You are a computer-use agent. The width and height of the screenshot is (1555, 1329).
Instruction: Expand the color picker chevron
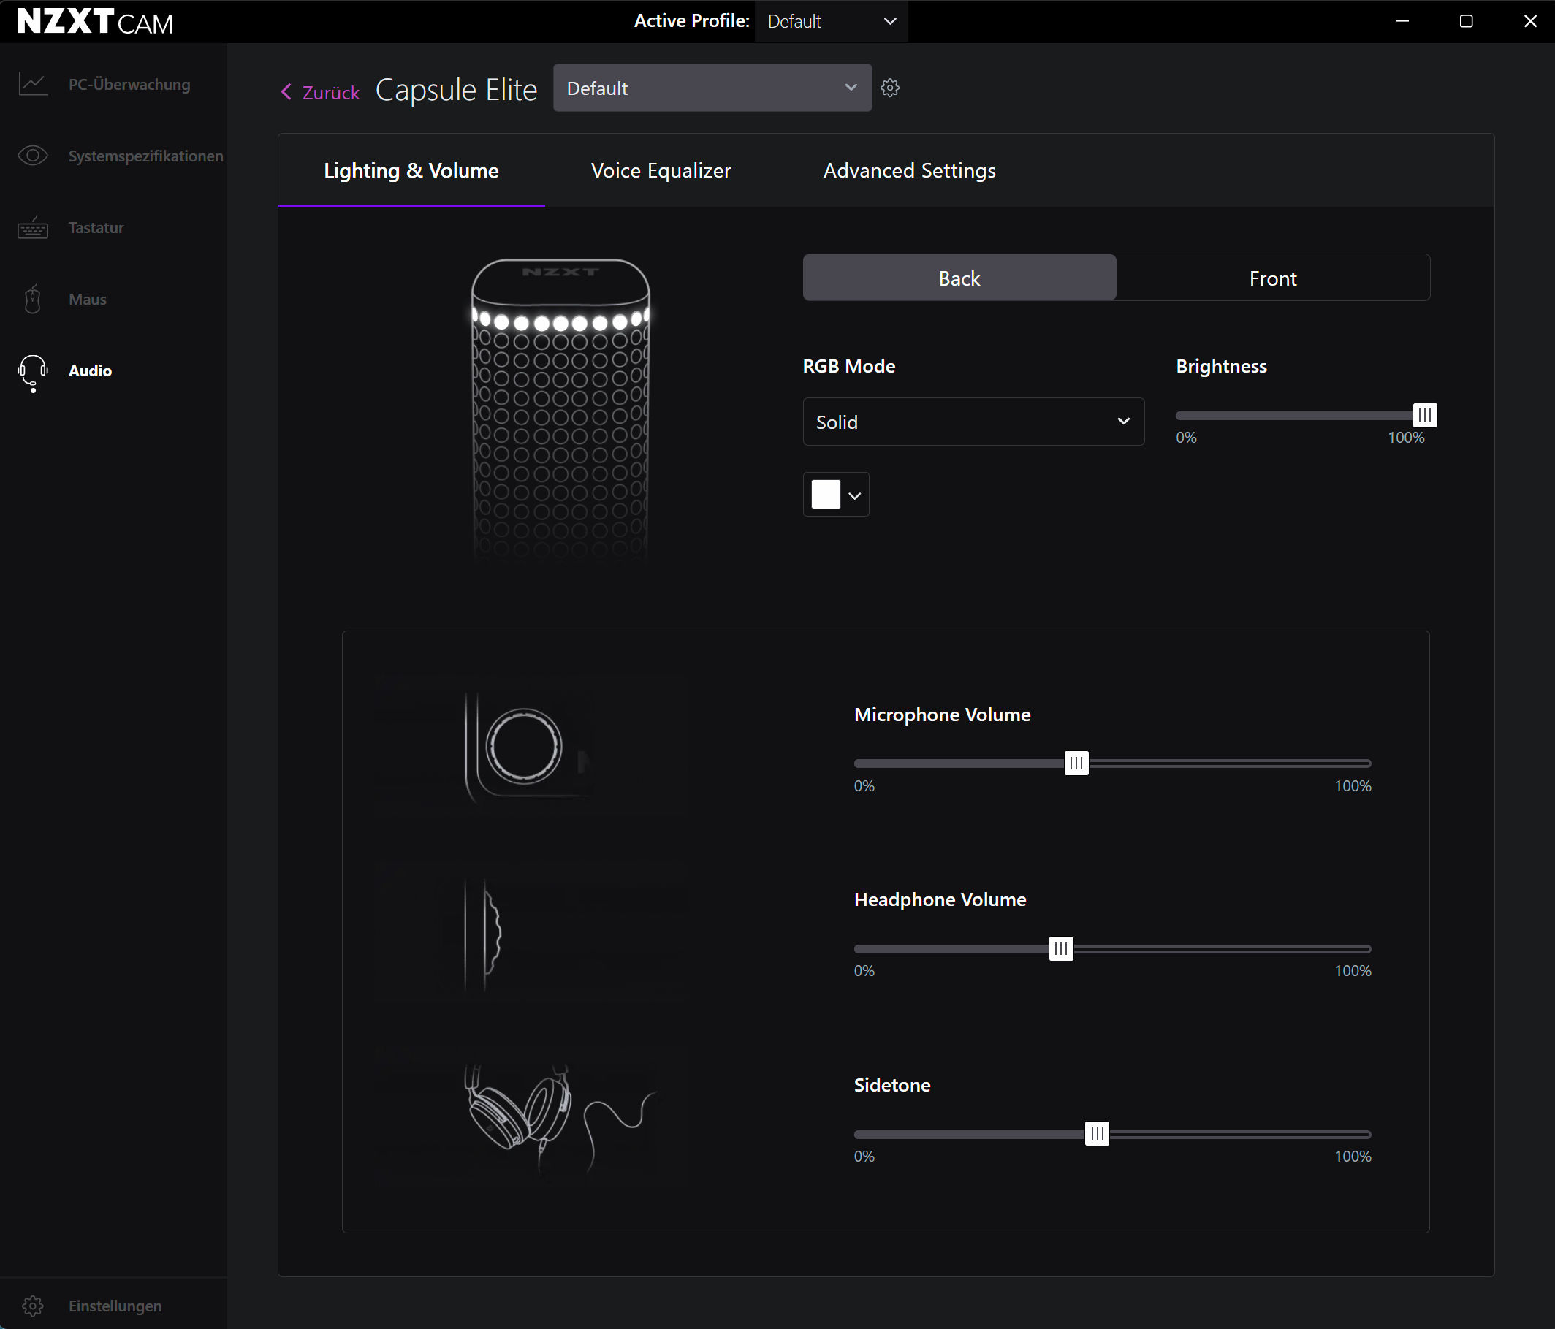click(854, 495)
